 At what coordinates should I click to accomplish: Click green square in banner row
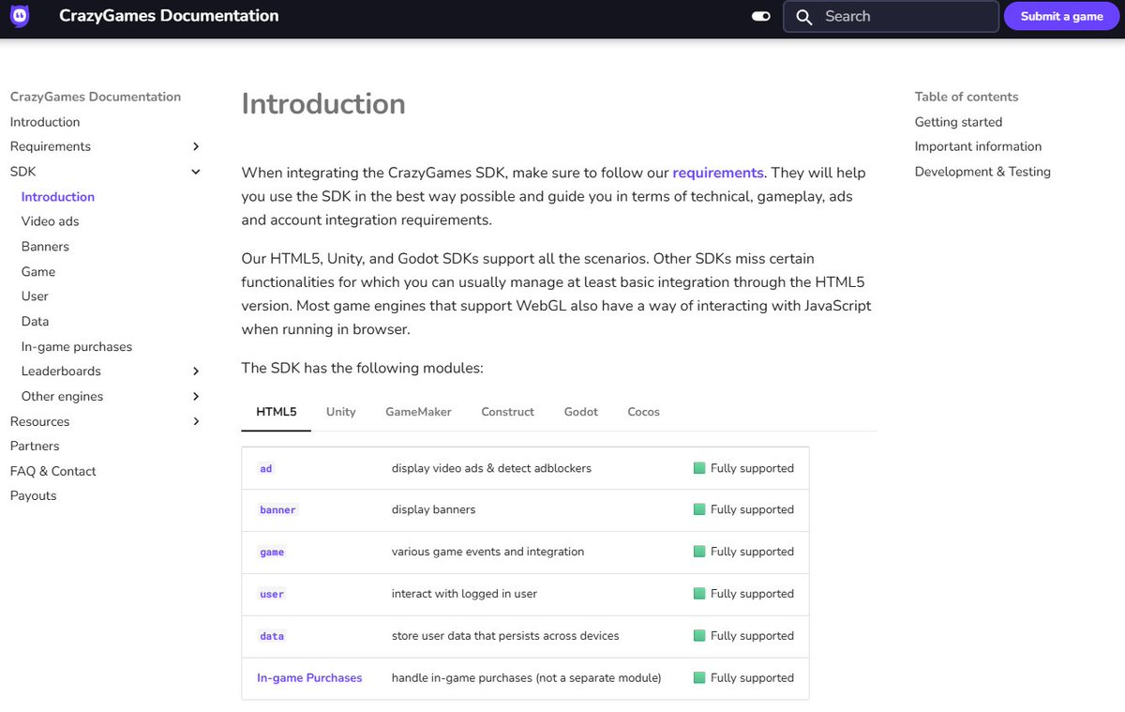(x=699, y=509)
